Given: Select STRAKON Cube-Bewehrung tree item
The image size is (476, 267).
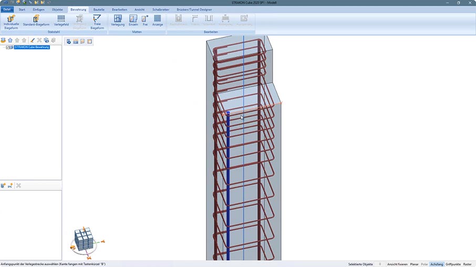Looking at the screenshot, I should tap(32, 47).
